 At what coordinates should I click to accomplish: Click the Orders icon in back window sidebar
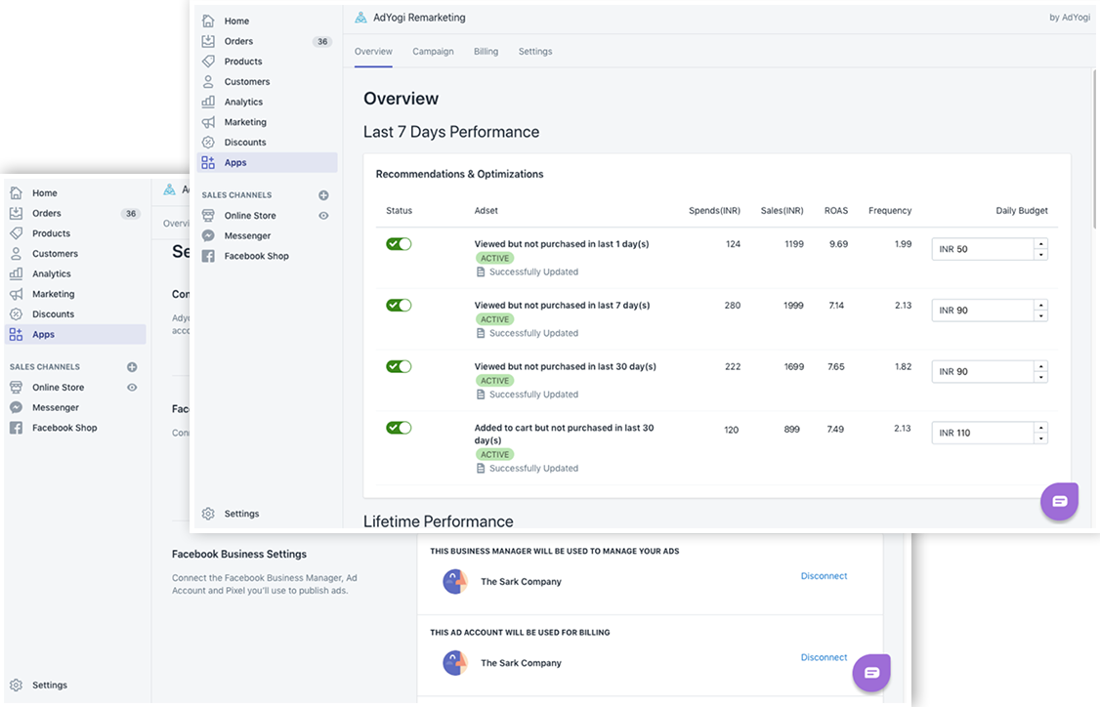[17, 213]
